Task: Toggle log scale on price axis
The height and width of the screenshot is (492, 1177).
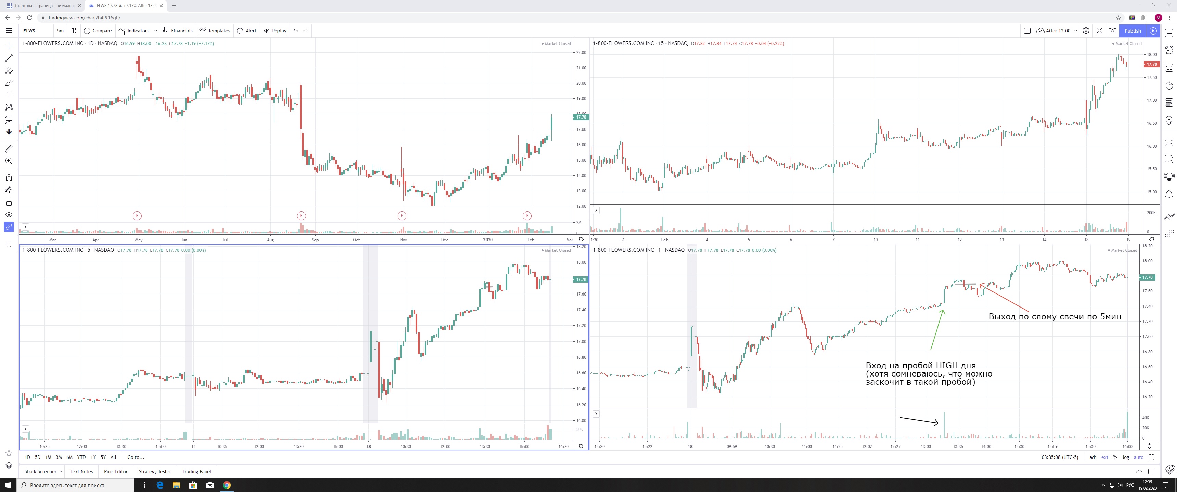Action: click(1126, 457)
